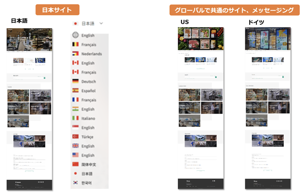Open US site hero image of packaged meat

click(201, 38)
